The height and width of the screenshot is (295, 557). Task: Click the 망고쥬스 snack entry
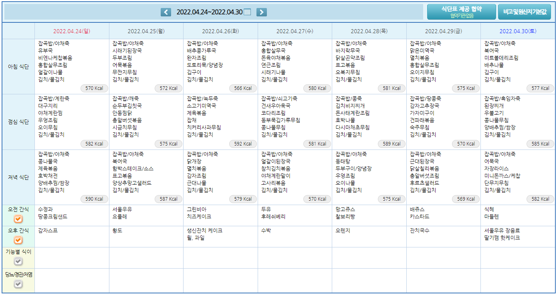coord(345,209)
